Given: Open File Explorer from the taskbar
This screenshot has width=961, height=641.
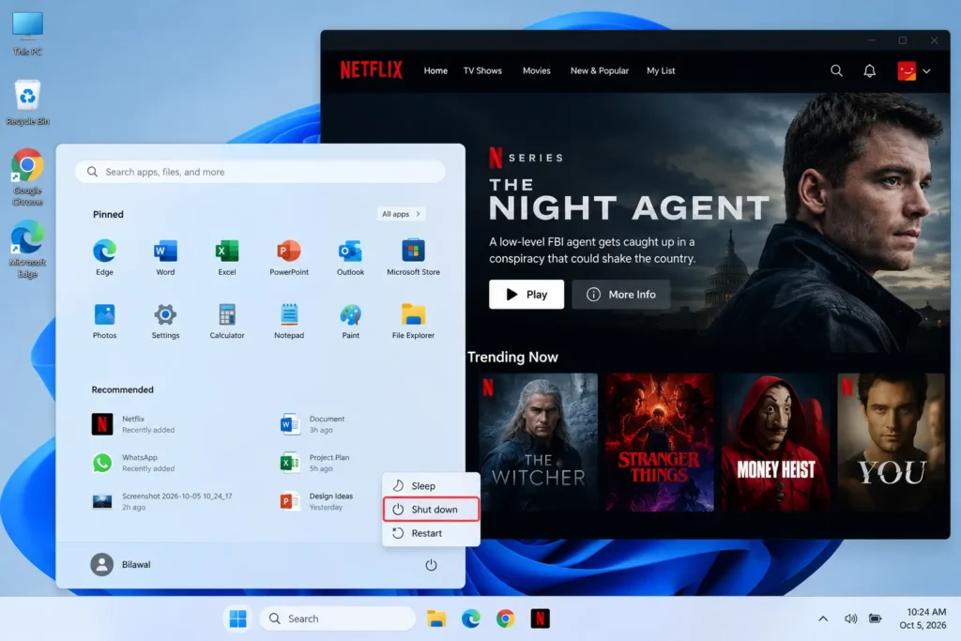Looking at the screenshot, I should click(x=436, y=618).
